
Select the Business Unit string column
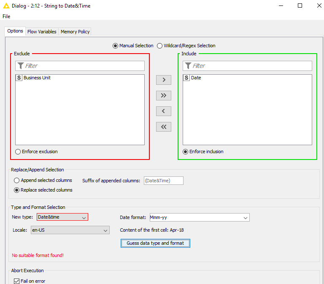37,78
